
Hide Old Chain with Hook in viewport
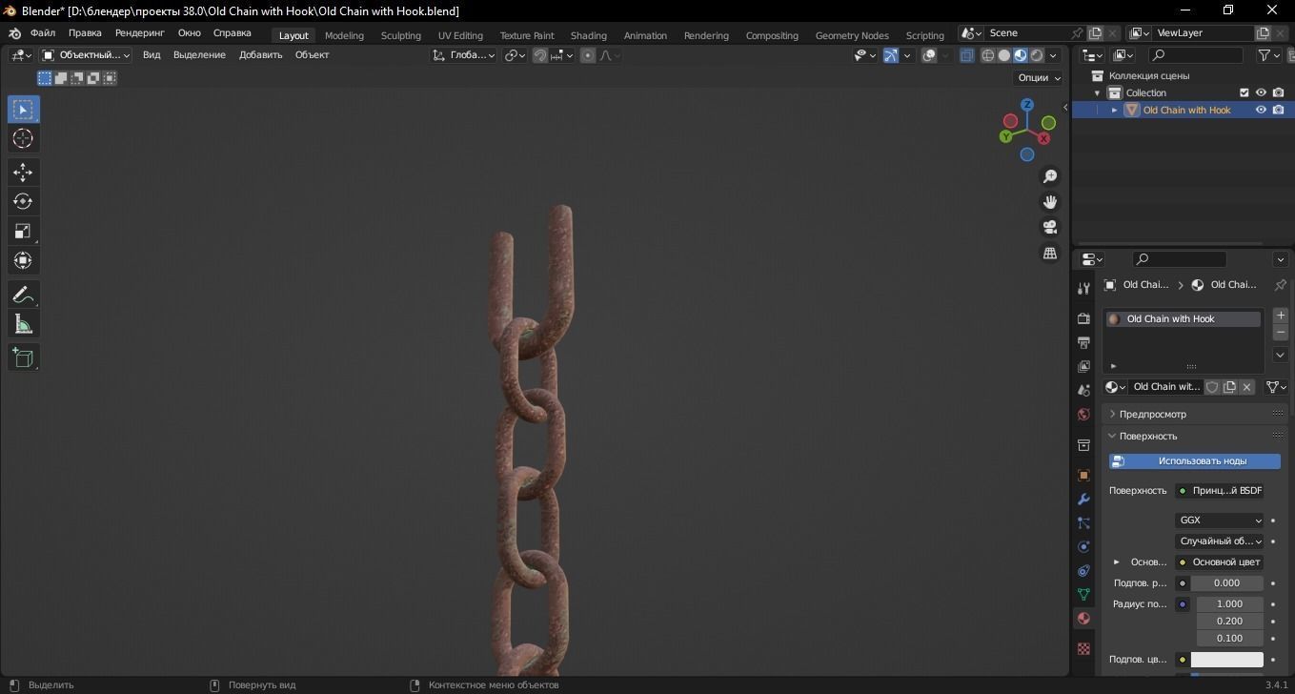(x=1261, y=110)
